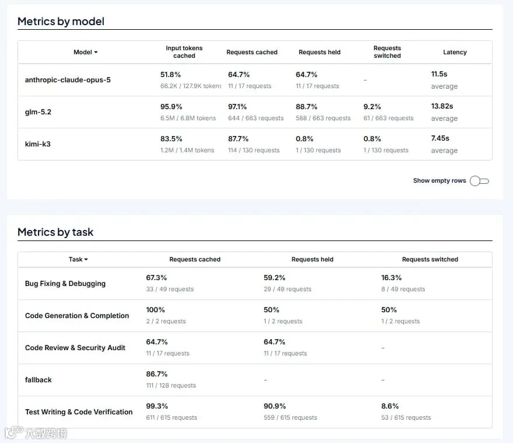Click Requests cached header in model table
This screenshot has width=513, height=443.
pos(252,53)
